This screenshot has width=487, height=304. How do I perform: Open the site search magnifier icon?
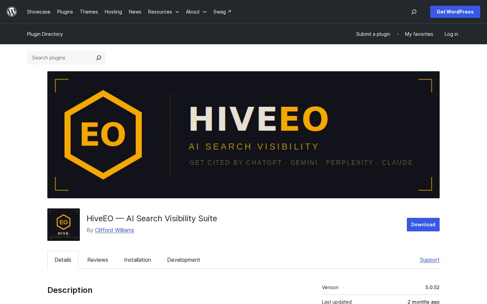coord(414,12)
